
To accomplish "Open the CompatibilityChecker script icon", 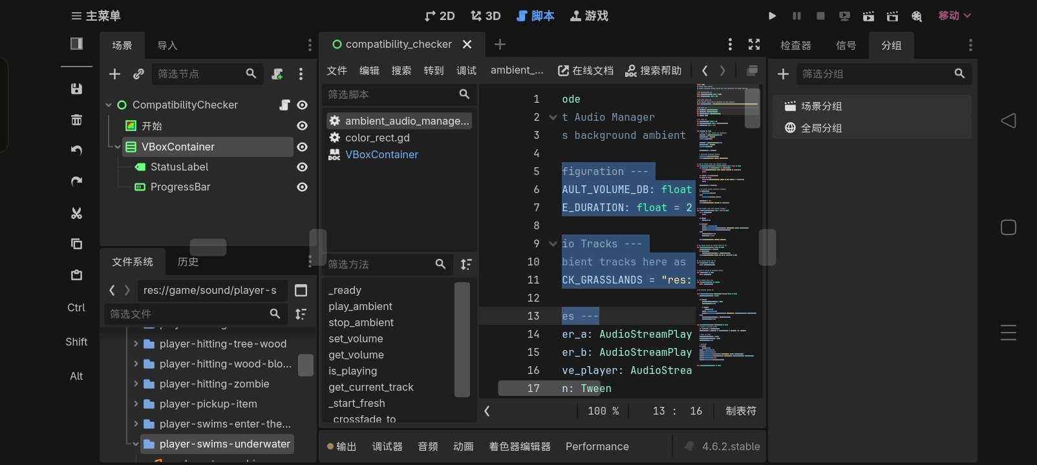I will pyautogui.click(x=284, y=105).
